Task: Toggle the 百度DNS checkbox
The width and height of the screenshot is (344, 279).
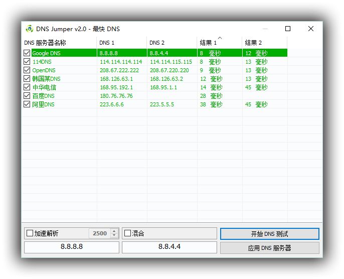Action: [27, 96]
